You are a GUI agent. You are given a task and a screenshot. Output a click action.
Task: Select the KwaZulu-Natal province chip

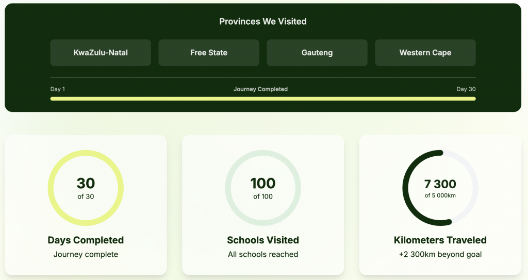101,53
